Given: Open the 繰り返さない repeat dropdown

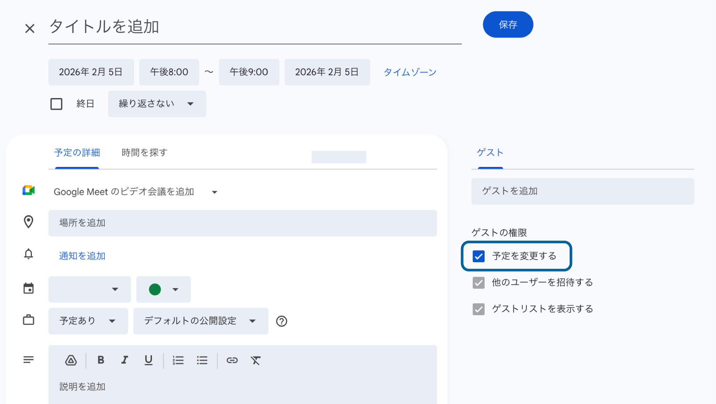Looking at the screenshot, I should click(x=157, y=104).
